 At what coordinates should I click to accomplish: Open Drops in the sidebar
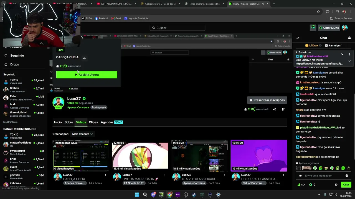(x=24, y=64)
